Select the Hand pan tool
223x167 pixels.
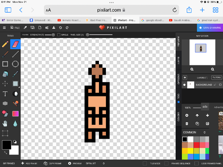pos(5,123)
